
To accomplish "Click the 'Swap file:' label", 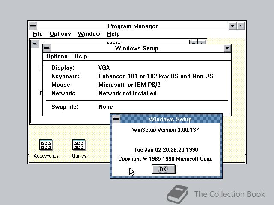I will [65, 107].
